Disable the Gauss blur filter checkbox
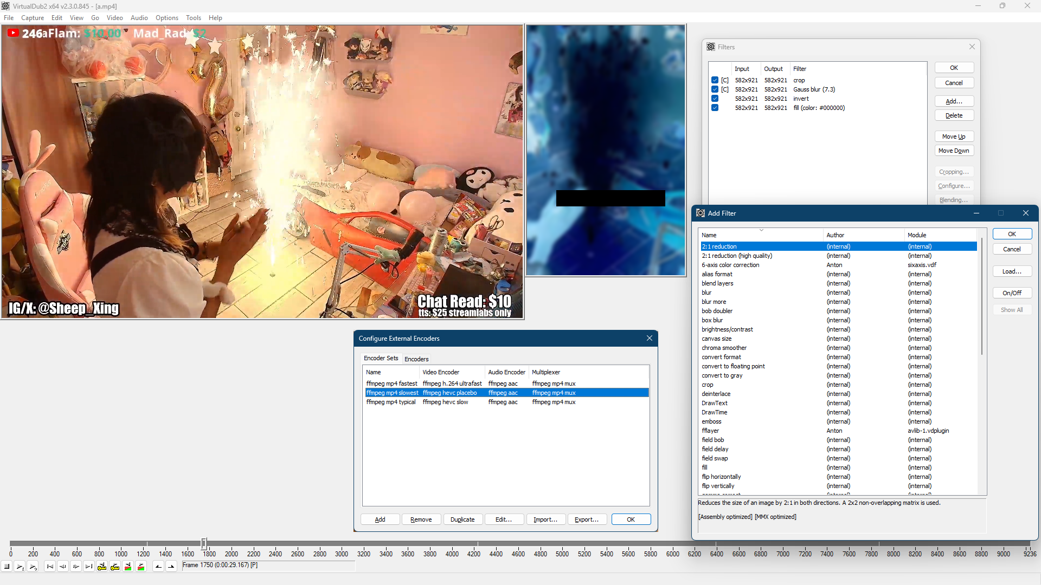1041x585 pixels. click(715, 89)
